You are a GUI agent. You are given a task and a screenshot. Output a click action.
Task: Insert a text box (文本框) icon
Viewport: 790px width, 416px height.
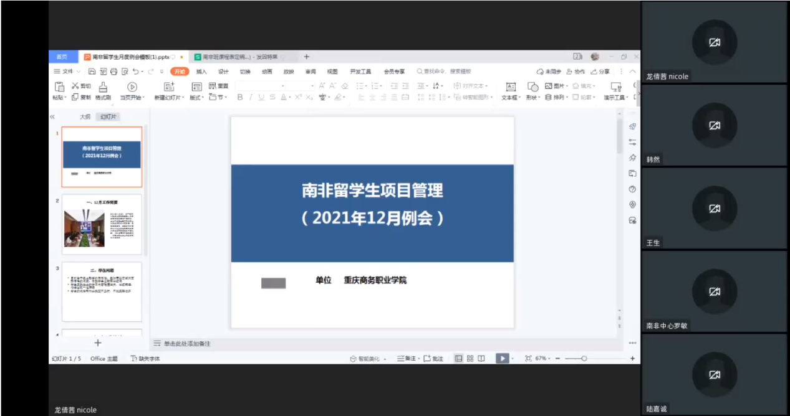511,87
